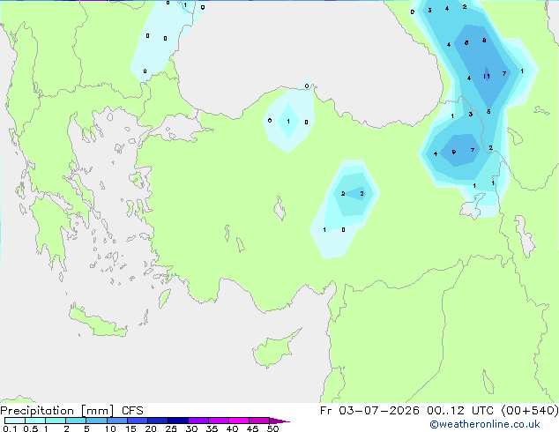Click the "15" legend scale label

[130, 428]
